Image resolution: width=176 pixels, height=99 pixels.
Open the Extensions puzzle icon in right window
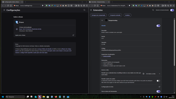coord(155,5)
